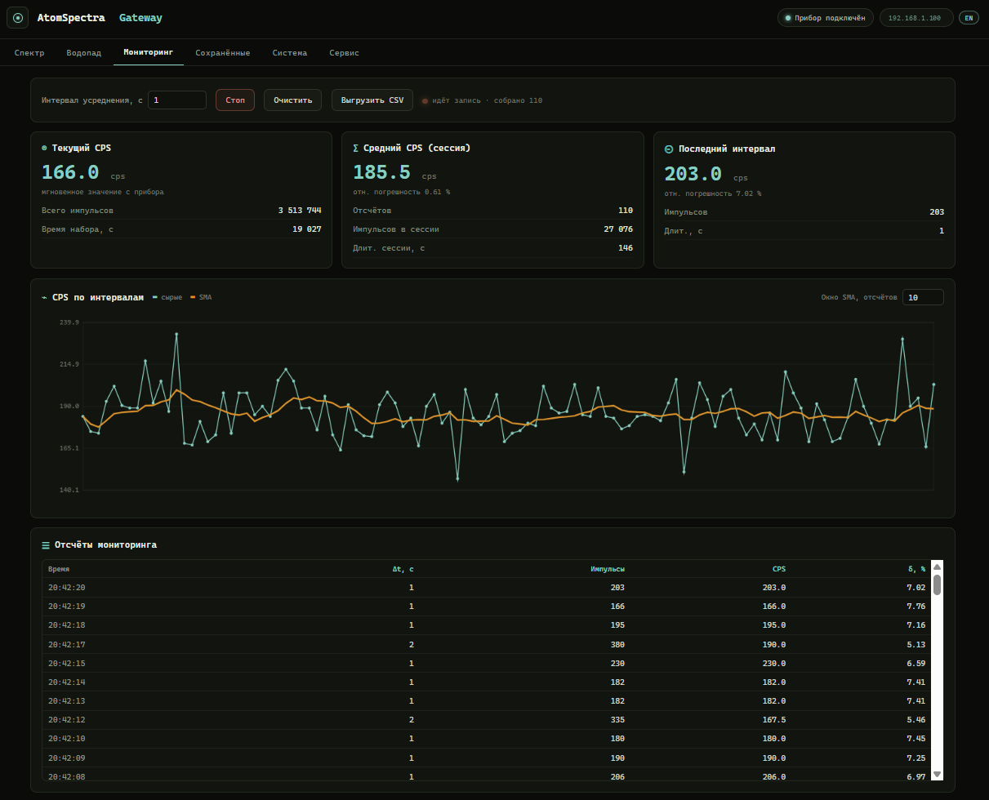This screenshot has width=989, height=800.
Task: Click the Окно SMA отсчётов input field
Action: pos(923,297)
